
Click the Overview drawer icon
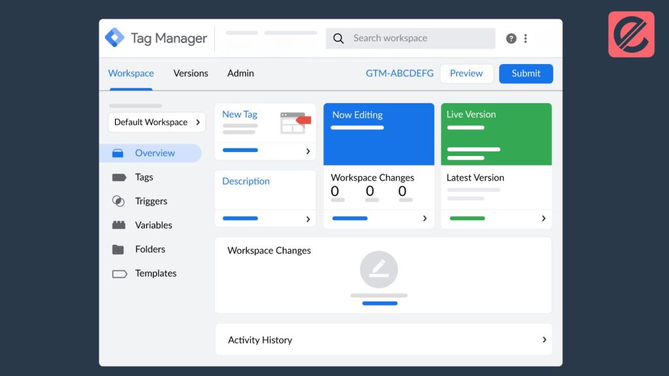(118, 153)
